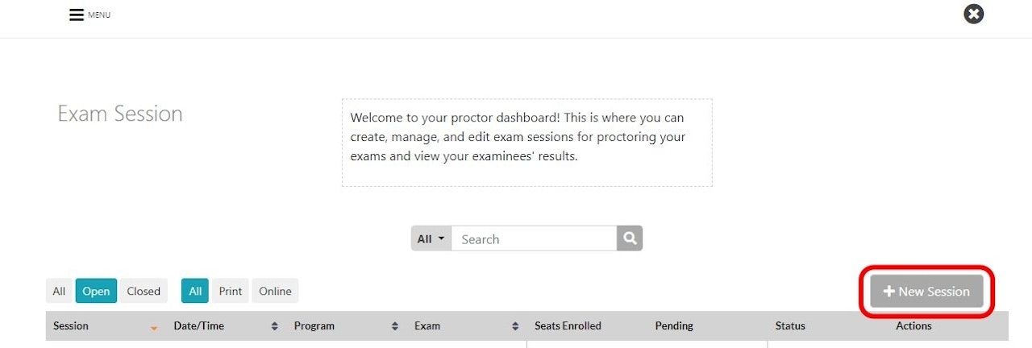Filter by Print exam type
This screenshot has width=1032, height=348.
click(x=231, y=291)
